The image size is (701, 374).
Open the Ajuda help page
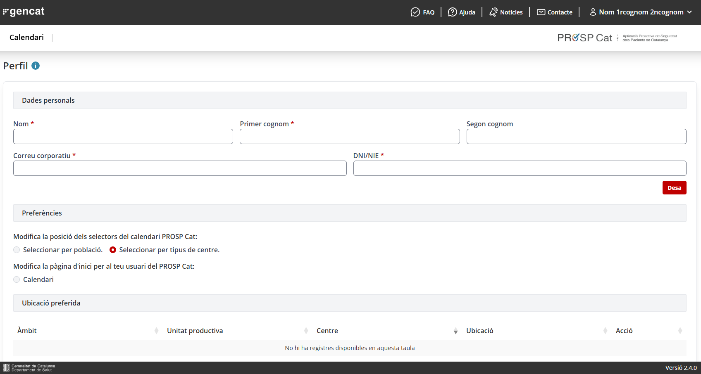(462, 12)
